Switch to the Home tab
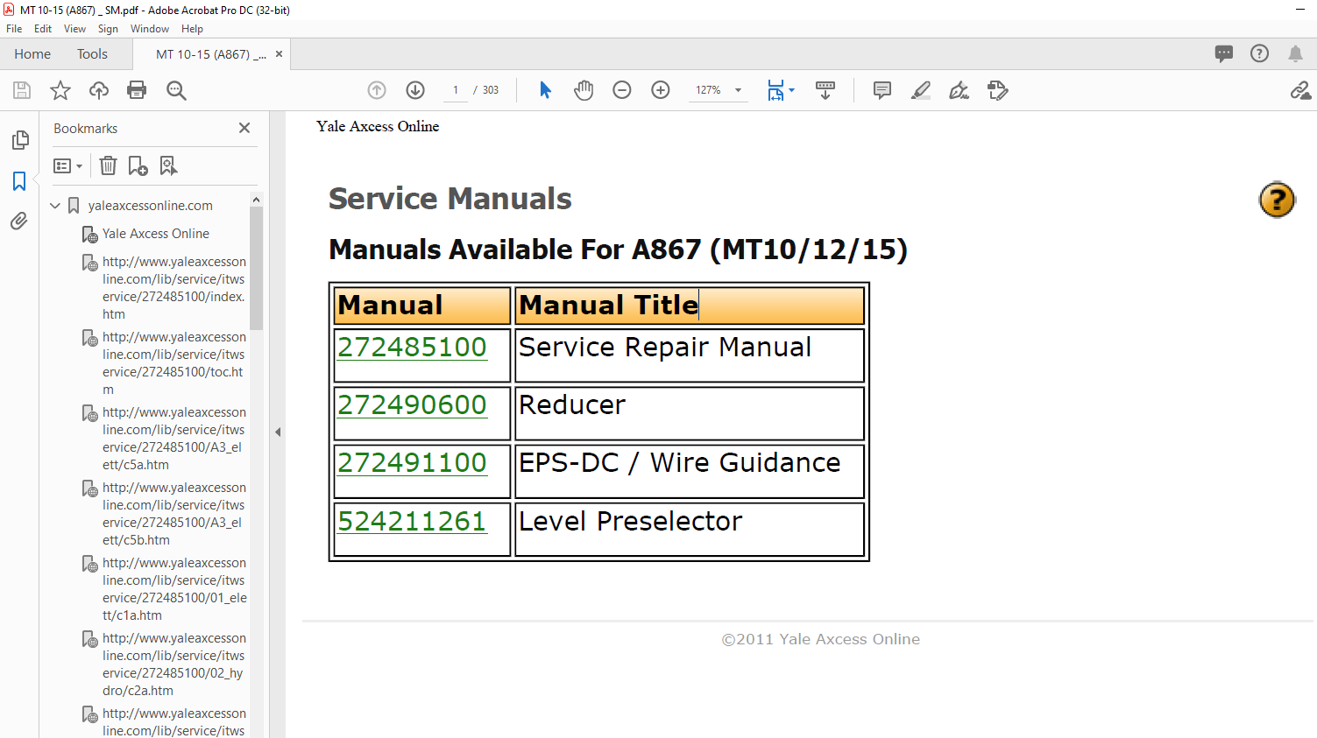The image size is (1317, 738). [32, 53]
